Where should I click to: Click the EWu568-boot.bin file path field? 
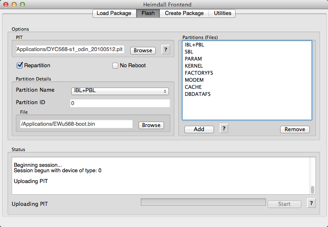[76, 124]
